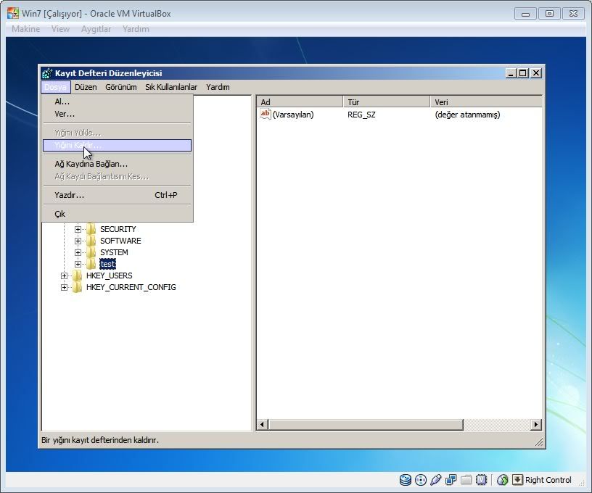592x493 pixels.
Task: Click the USB devices icon in VirtualBox status bar
Action: (435, 480)
